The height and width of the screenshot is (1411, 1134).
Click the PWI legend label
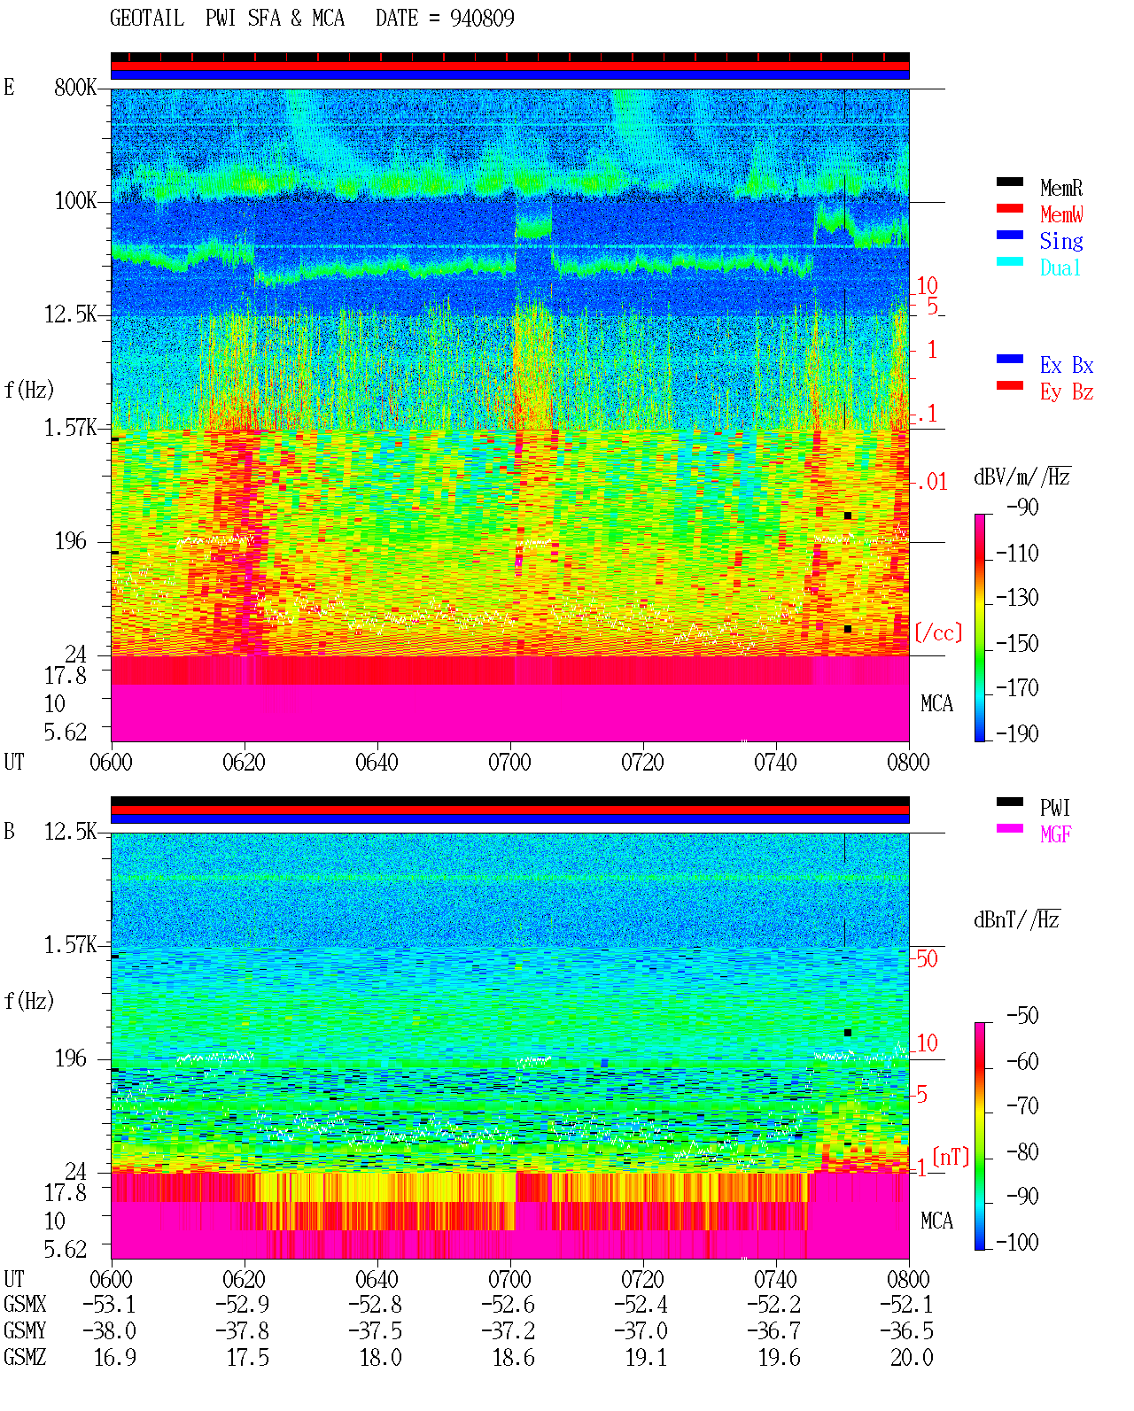coord(1055,808)
